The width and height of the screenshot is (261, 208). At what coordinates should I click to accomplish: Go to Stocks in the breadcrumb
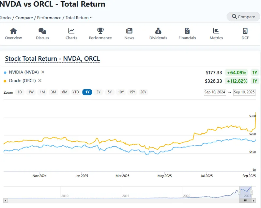coord(6,18)
